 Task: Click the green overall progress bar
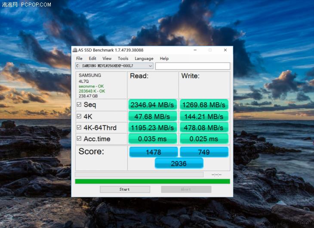152,181
